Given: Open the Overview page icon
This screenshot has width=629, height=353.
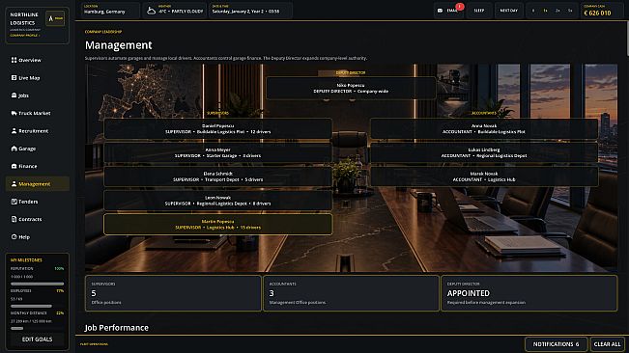Looking at the screenshot, I should (14, 60).
